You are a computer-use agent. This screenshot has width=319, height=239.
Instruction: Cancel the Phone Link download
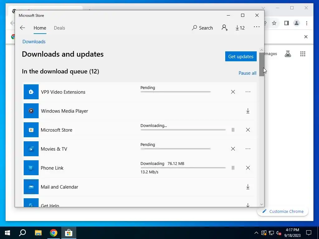[x=248, y=168]
